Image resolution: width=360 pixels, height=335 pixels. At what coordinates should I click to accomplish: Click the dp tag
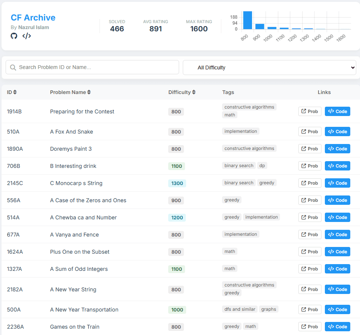point(262,165)
